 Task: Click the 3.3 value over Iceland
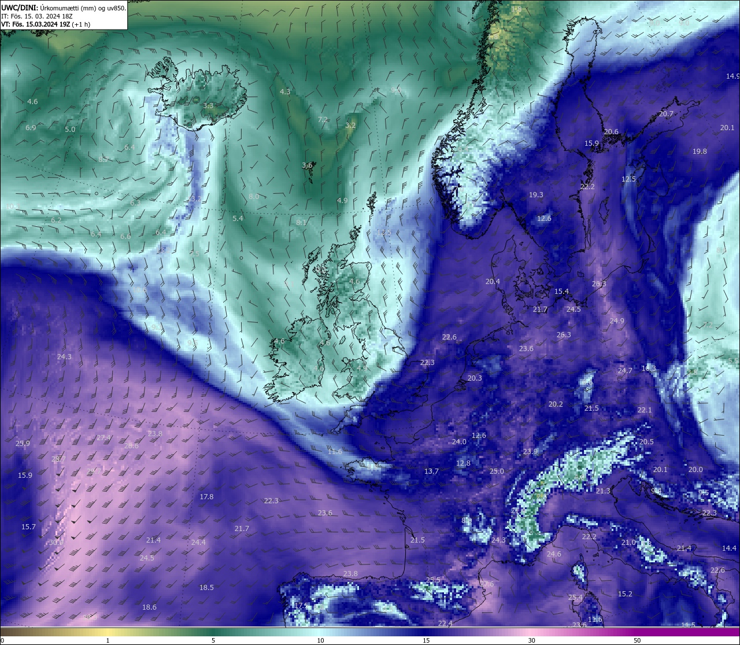[208, 105]
